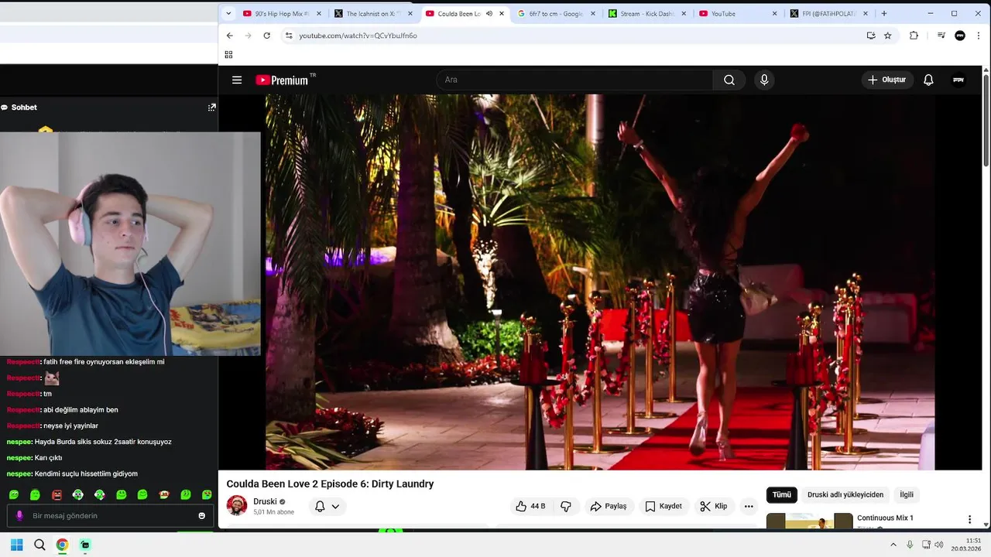Open the Druski channel name link

tap(265, 501)
